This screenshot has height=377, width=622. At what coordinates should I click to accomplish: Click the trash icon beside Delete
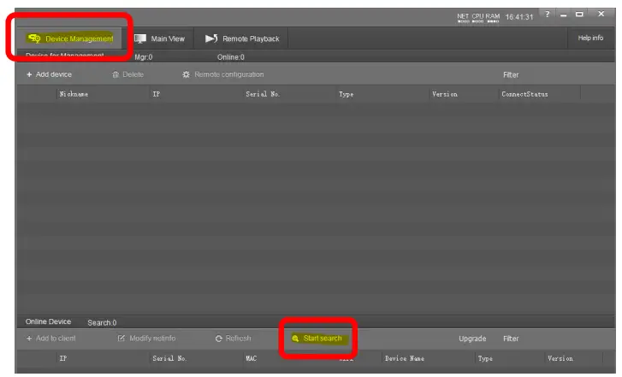[116, 74]
